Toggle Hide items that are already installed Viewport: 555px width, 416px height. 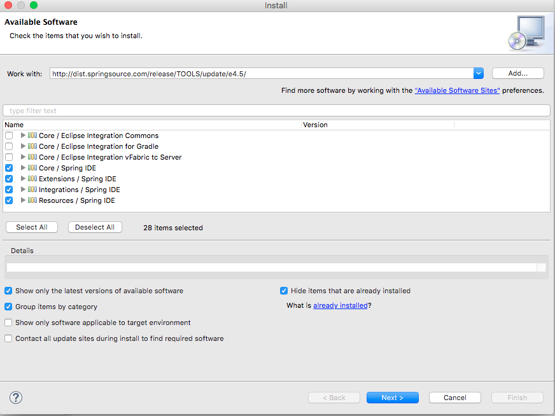coord(283,291)
